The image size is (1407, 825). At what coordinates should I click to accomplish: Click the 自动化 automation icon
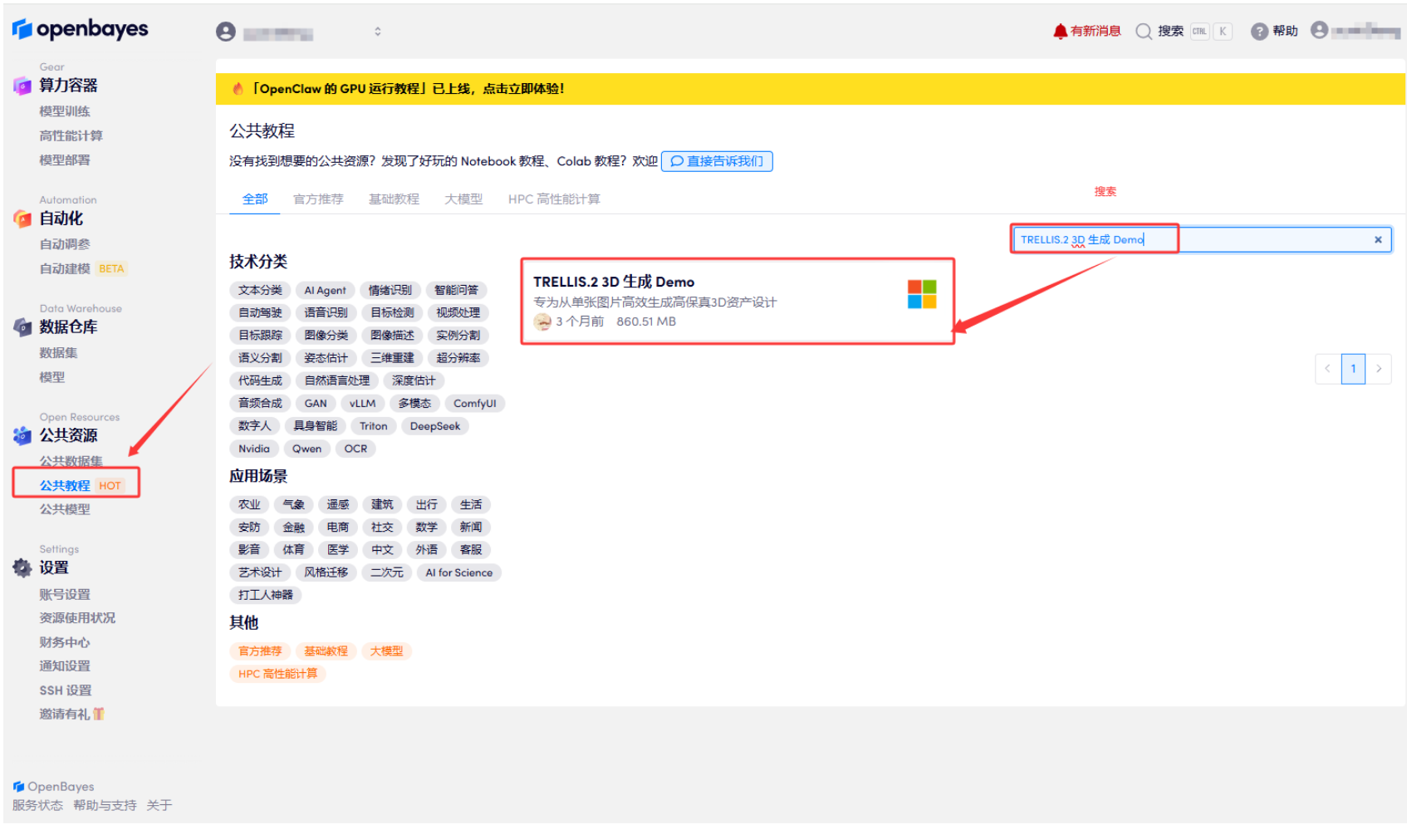click(22, 219)
